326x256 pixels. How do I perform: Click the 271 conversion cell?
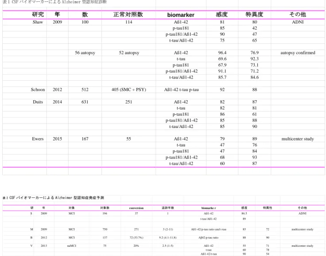coord(136,229)
